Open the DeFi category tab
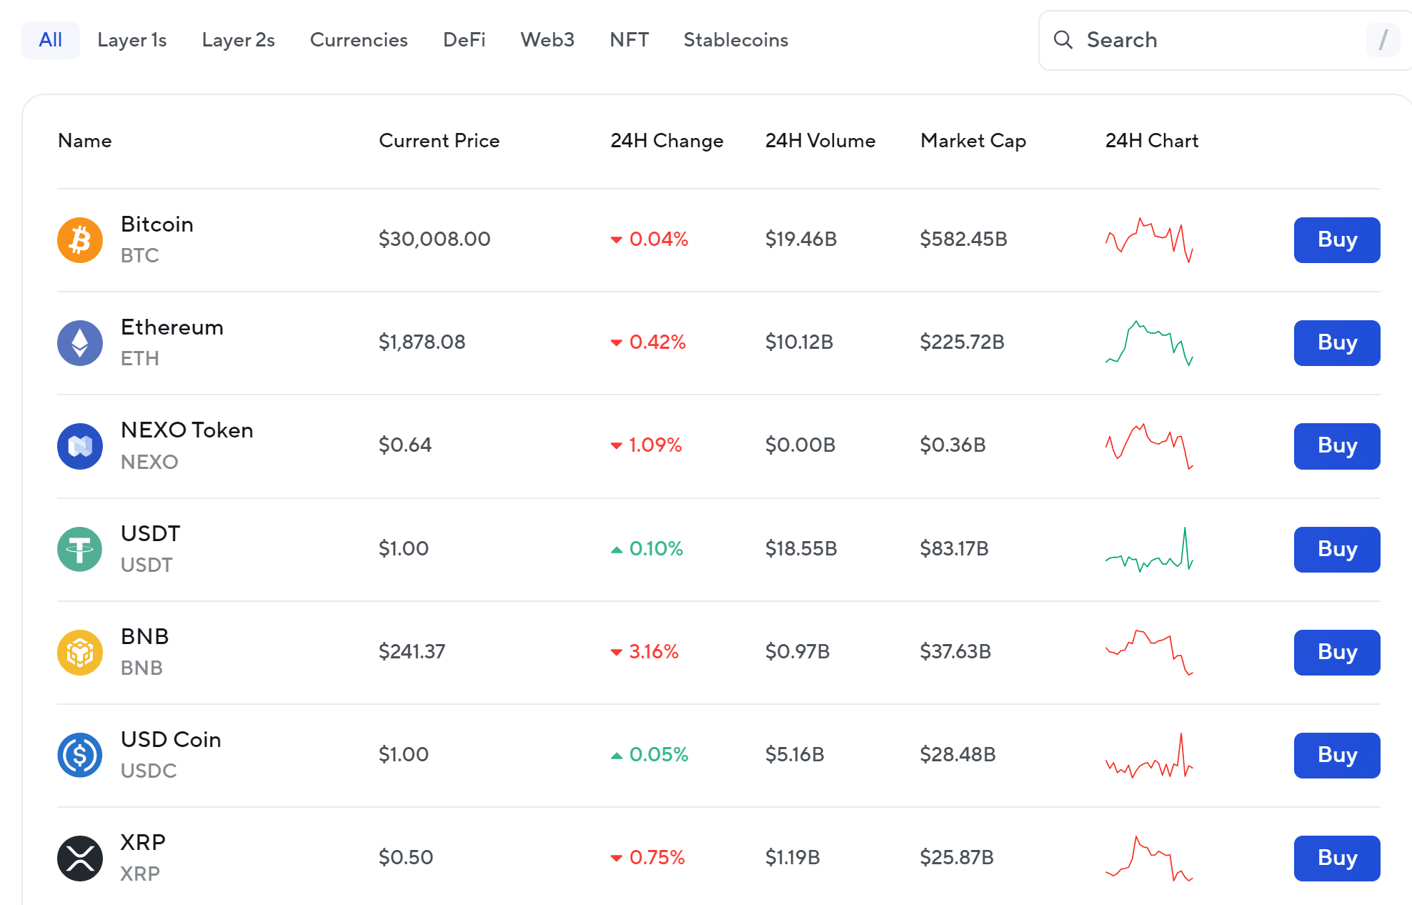1412x905 pixels. (x=464, y=40)
